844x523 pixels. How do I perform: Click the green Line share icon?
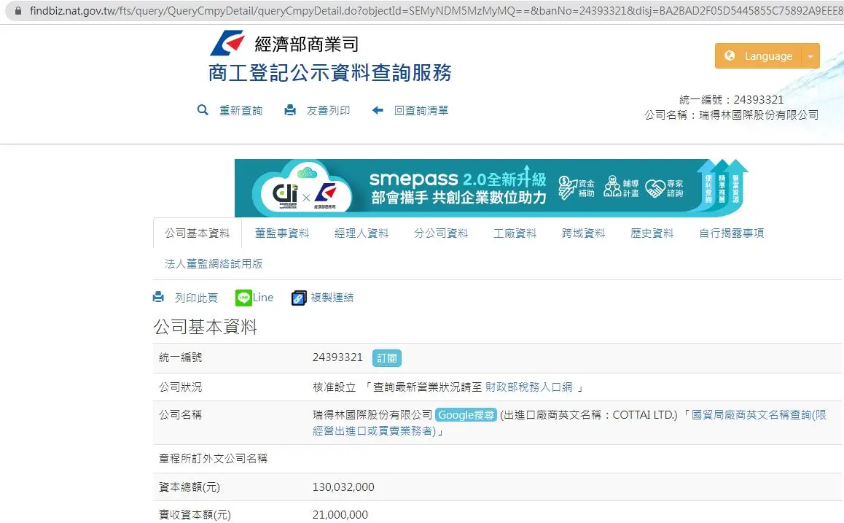click(243, 298)
